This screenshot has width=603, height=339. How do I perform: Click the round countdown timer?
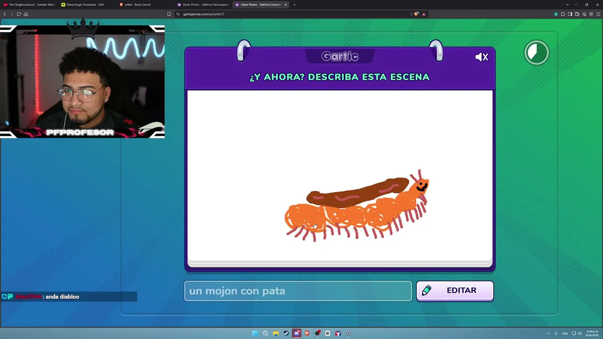click(x=537, y=52)
